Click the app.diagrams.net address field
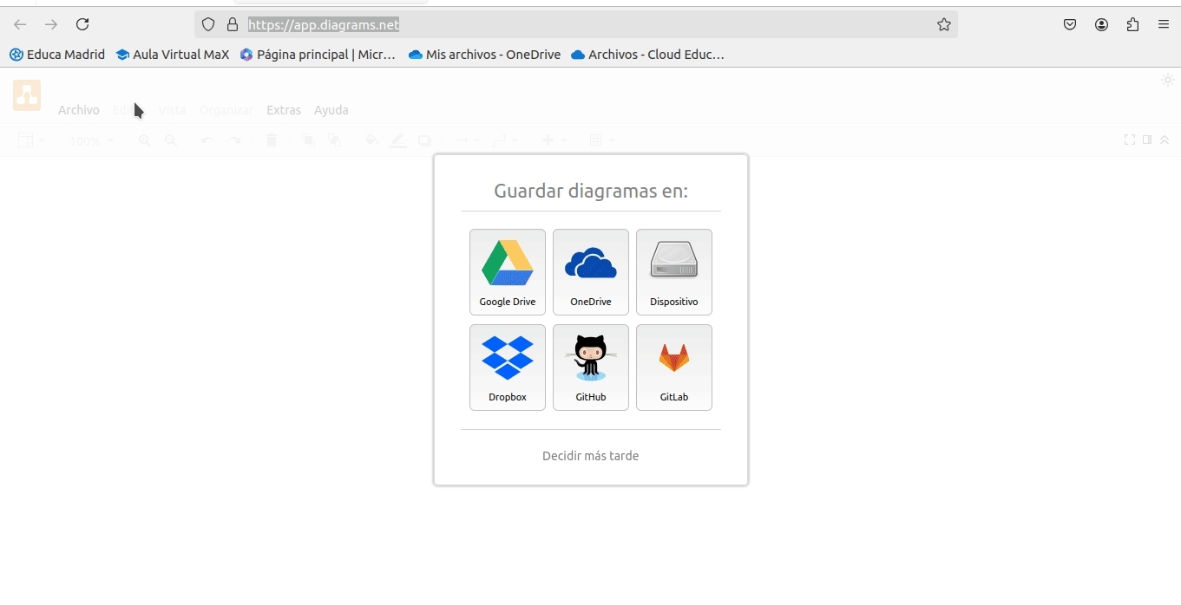Image resolution: width=1181 pixels, height=605 pixels. [x=576, y=24]
